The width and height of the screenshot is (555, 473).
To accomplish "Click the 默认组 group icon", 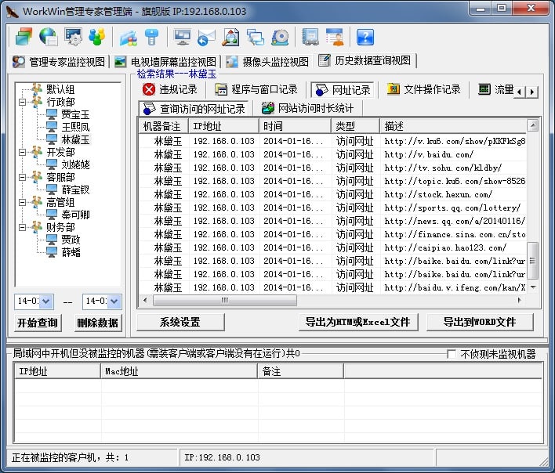I will click(37, 88).
